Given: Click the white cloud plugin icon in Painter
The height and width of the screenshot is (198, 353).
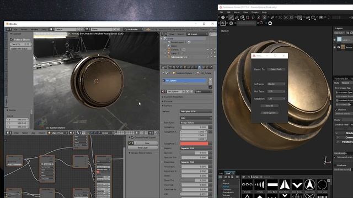Looking at the screenshot, I should [x=270, y=23].
